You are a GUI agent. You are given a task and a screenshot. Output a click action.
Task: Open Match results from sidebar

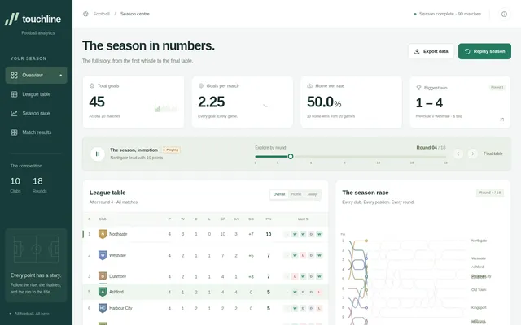[36, 132]
